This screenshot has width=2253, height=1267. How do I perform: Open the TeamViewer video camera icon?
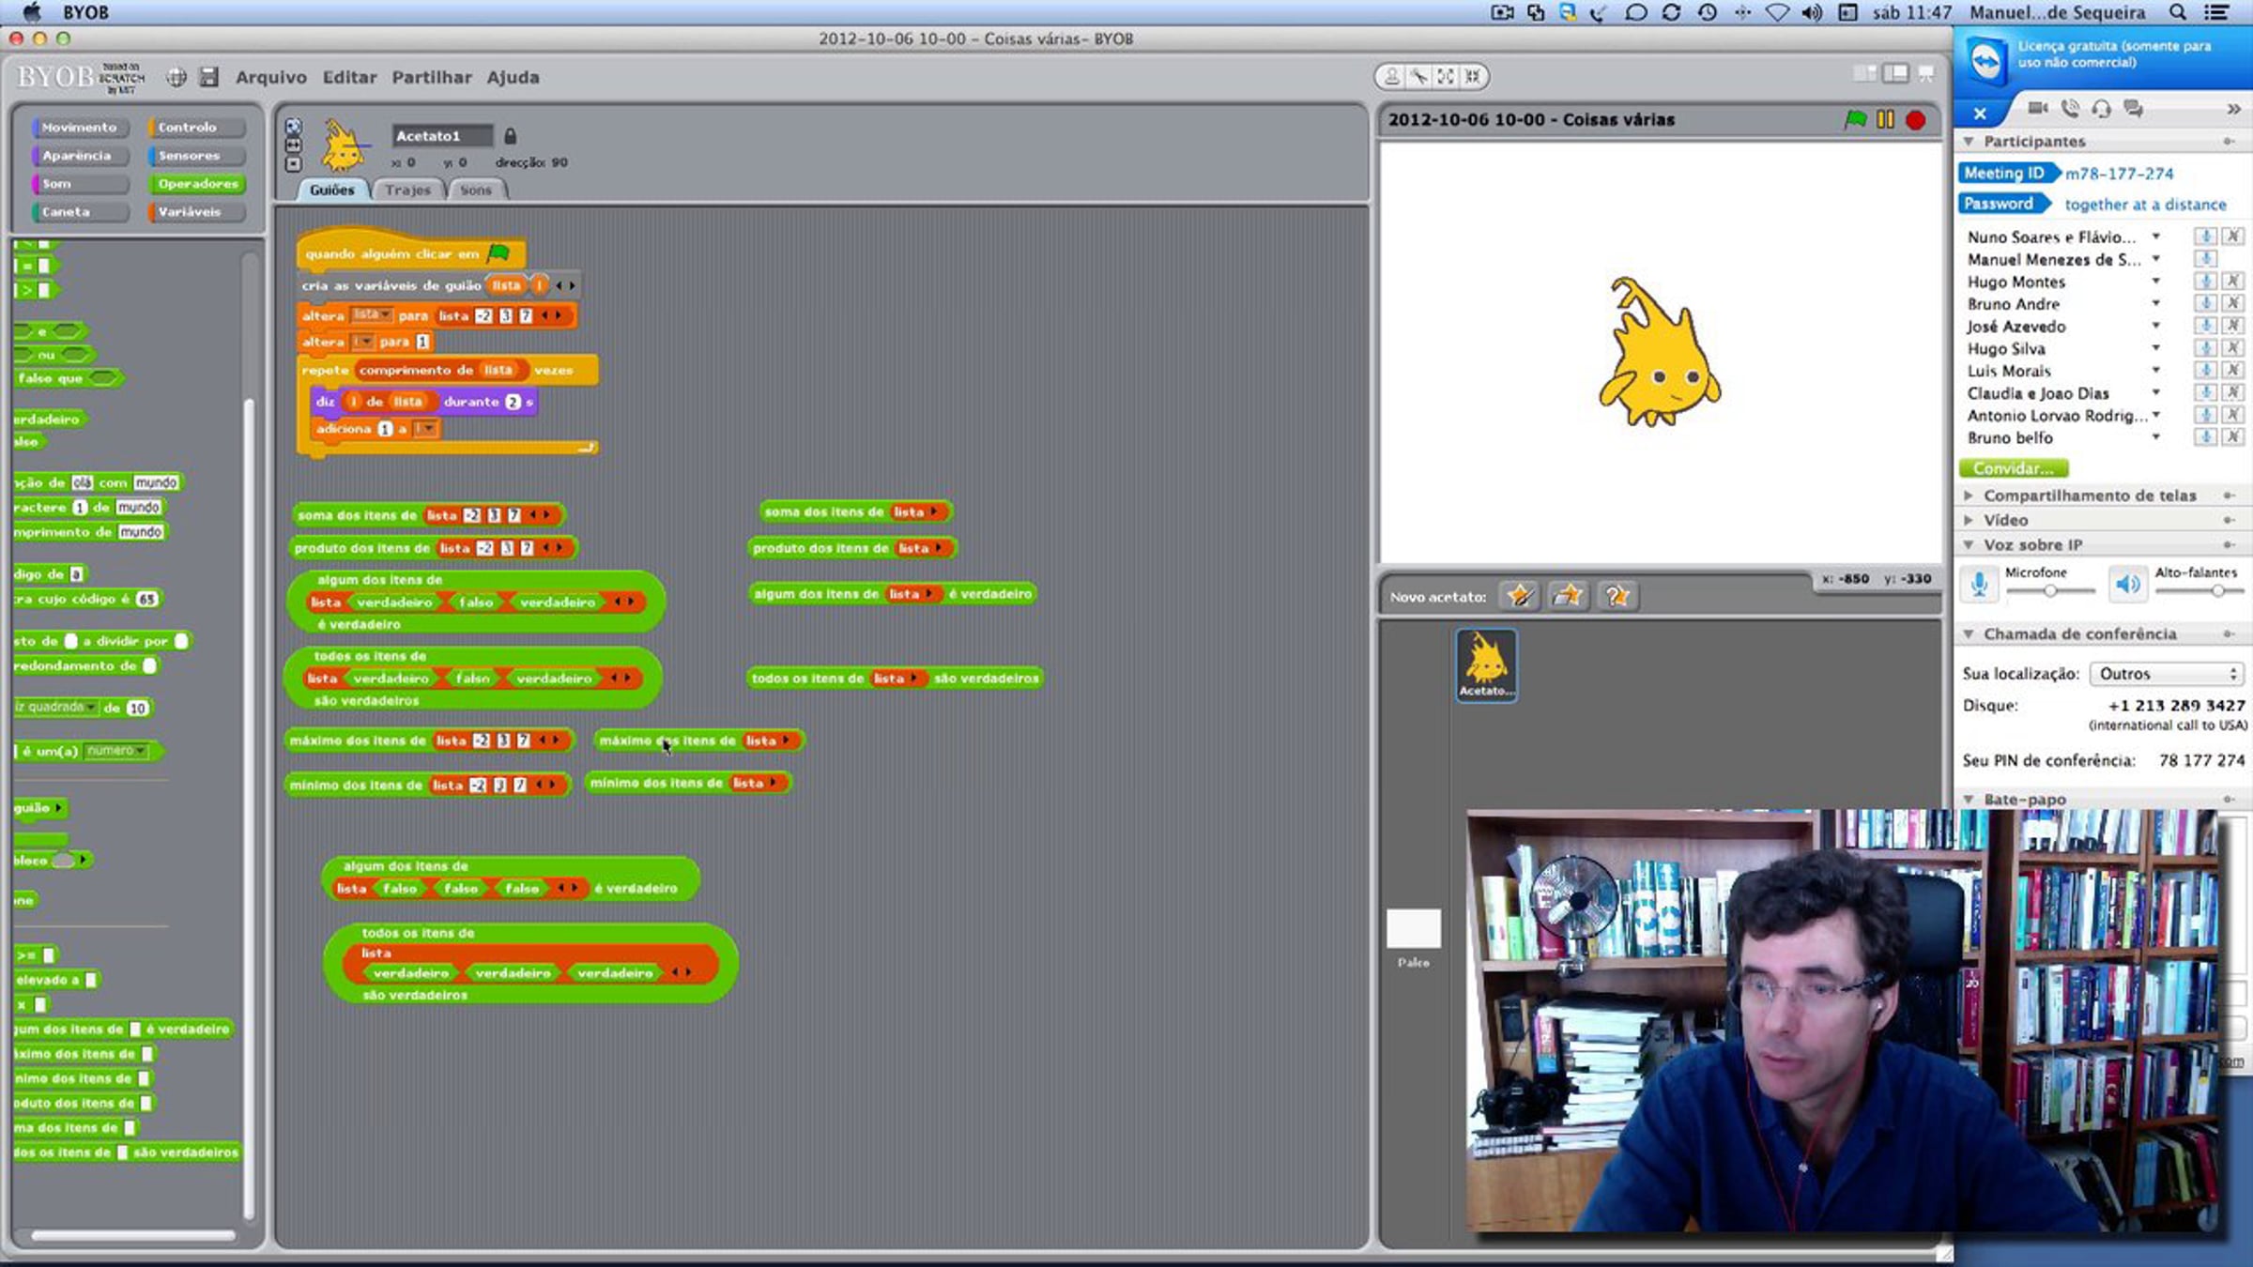point(2037,109)
